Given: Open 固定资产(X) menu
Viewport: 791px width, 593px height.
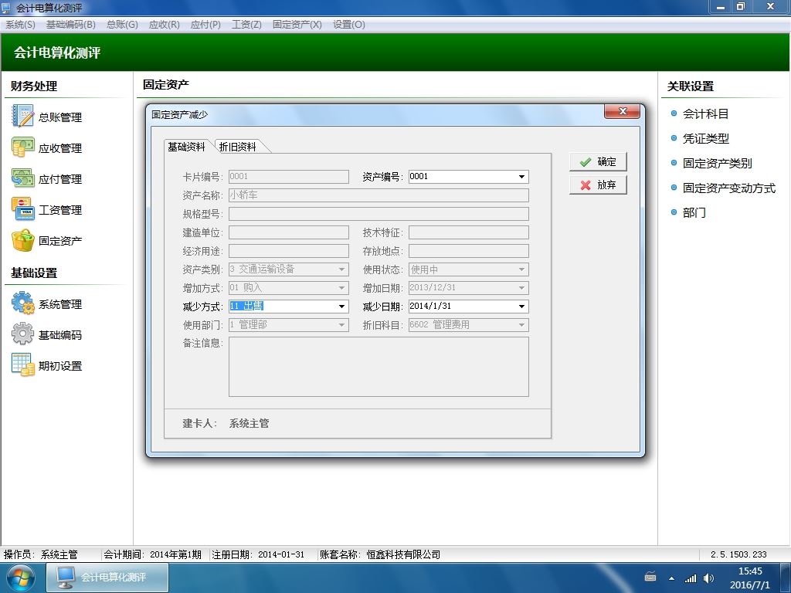Looking at the screenshot, I should point(297,24).
